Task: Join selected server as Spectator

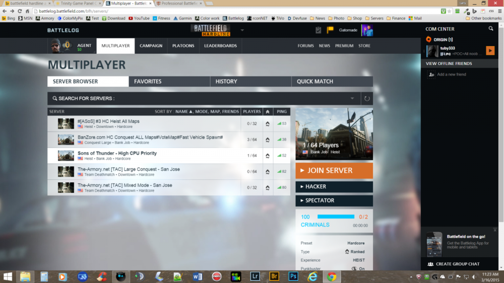Action: pos(334,200)
